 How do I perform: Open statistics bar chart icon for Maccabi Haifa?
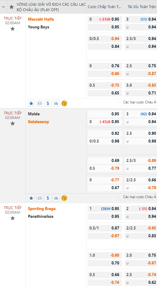(56, 103)
